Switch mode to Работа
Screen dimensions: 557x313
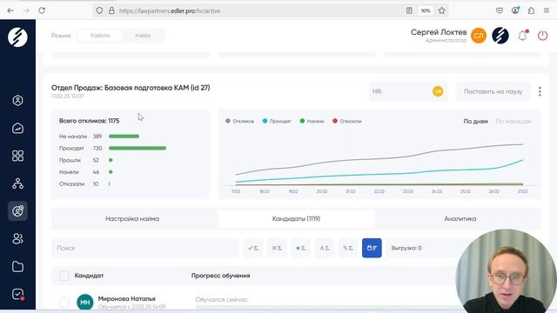pos(100,36)
